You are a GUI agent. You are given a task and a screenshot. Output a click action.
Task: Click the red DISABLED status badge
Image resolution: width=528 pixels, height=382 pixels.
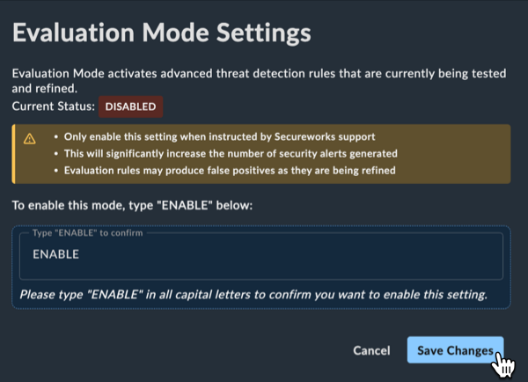point(130,107)
